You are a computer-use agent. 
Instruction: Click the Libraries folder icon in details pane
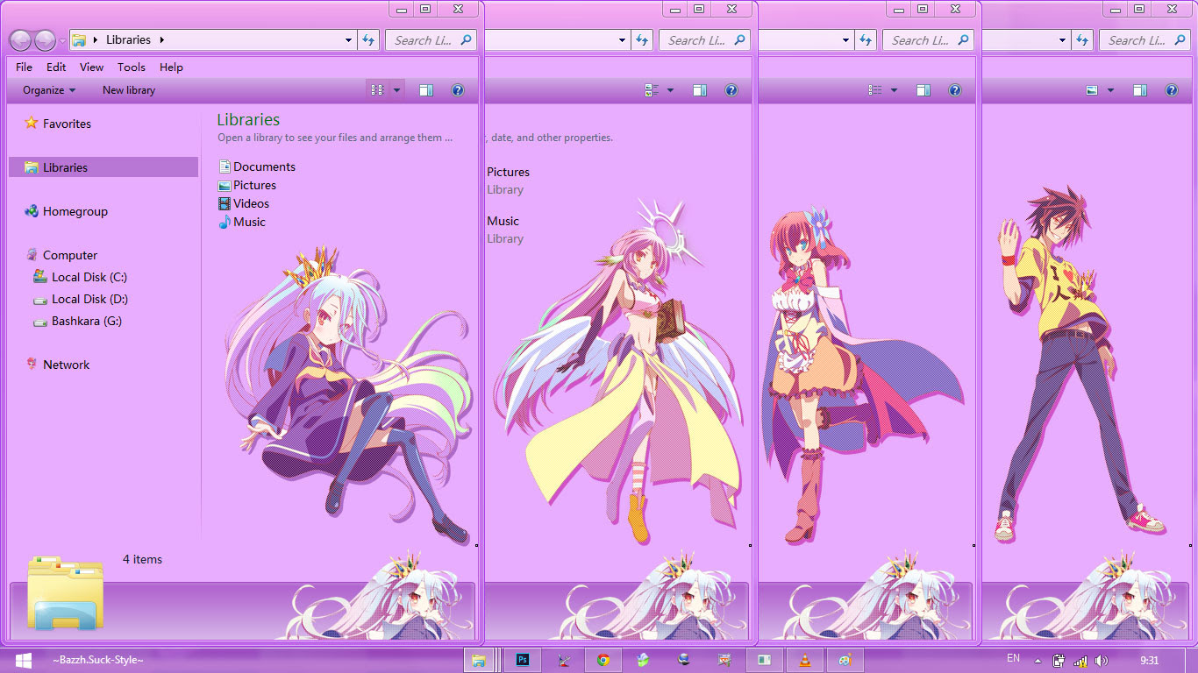(x=65, y=592)
